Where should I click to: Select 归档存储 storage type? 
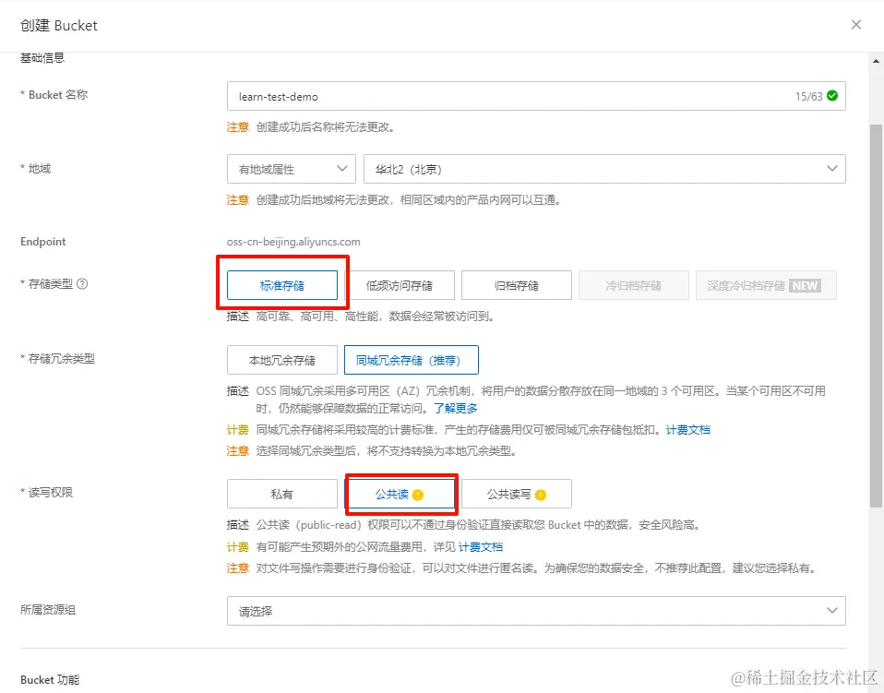(x=517, y=285)
